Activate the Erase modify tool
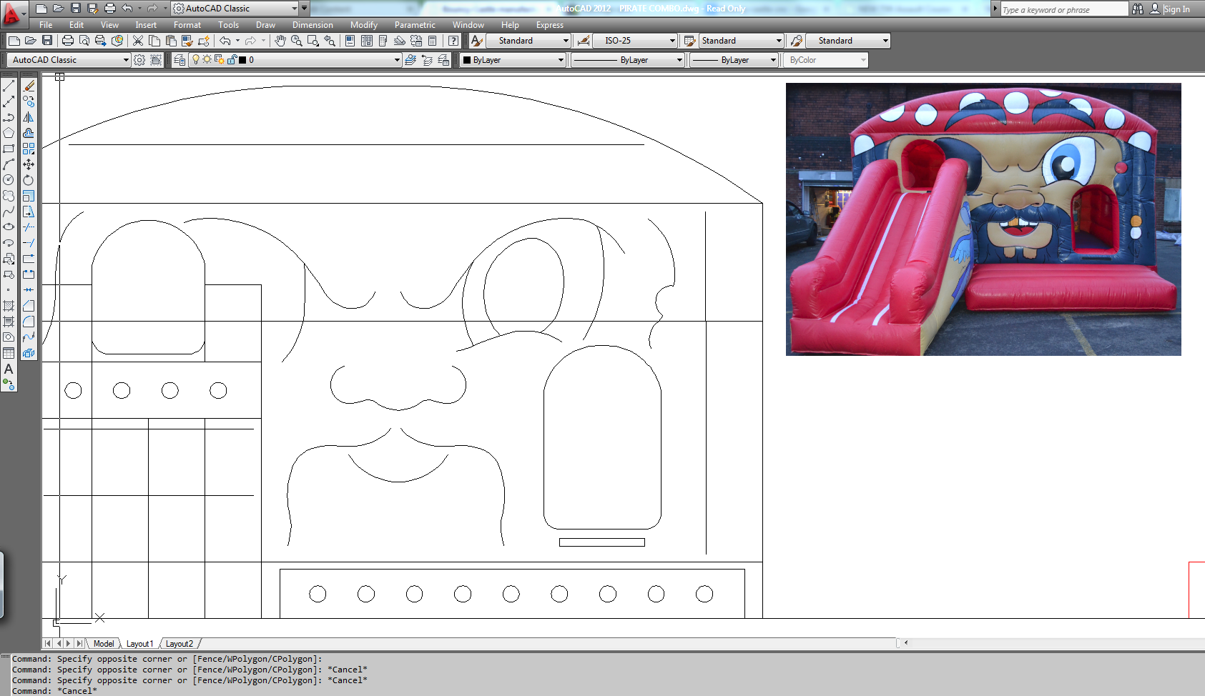 29,86
